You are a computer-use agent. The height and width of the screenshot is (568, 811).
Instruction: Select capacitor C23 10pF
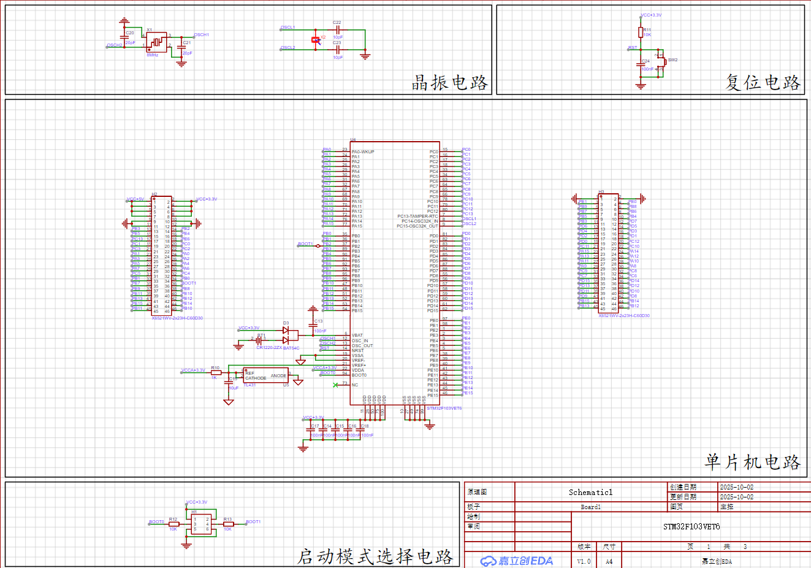point(337,50)
